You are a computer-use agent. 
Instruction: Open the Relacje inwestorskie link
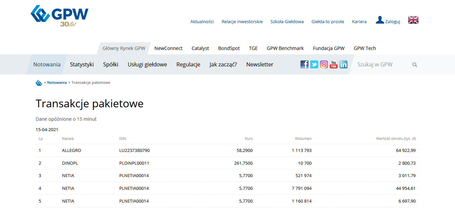pos(242,21)
